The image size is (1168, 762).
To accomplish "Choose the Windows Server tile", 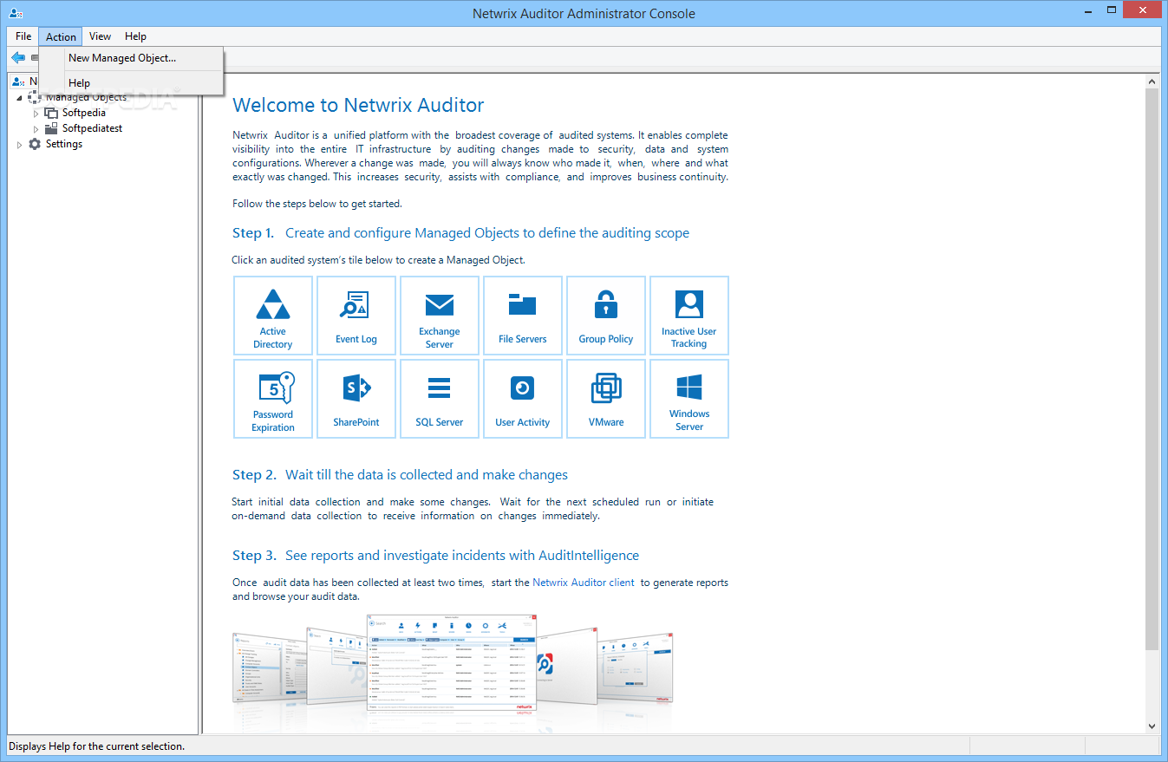I will [689, 399].
